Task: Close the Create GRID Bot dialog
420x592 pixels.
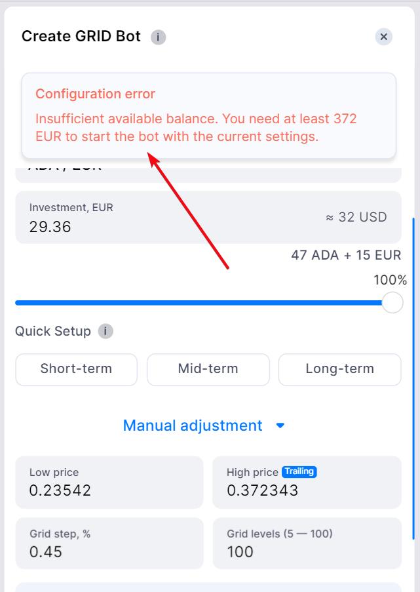Action: [x=384, y=37]
